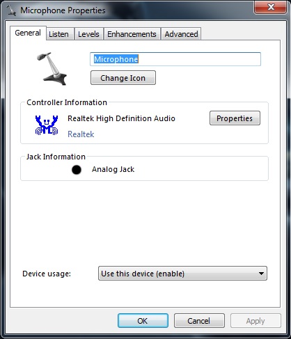Go to the Levels tab
This screenshot has height=339, width=291.
(88, 34)
